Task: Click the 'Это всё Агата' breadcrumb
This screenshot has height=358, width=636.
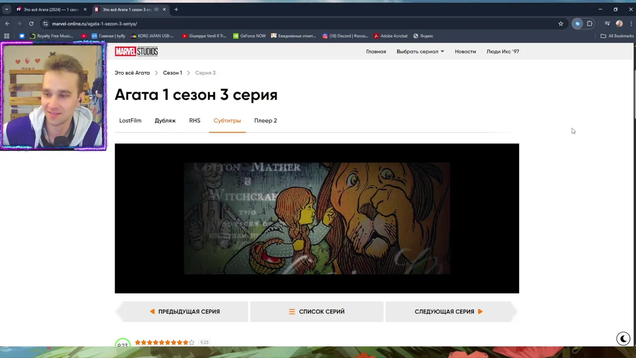Action: [x=132, y=73]
